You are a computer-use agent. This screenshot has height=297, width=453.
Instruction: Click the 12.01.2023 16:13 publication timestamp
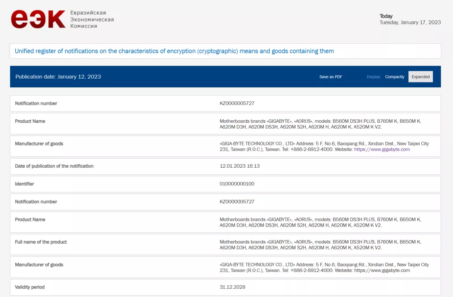[x=240, y=166]
